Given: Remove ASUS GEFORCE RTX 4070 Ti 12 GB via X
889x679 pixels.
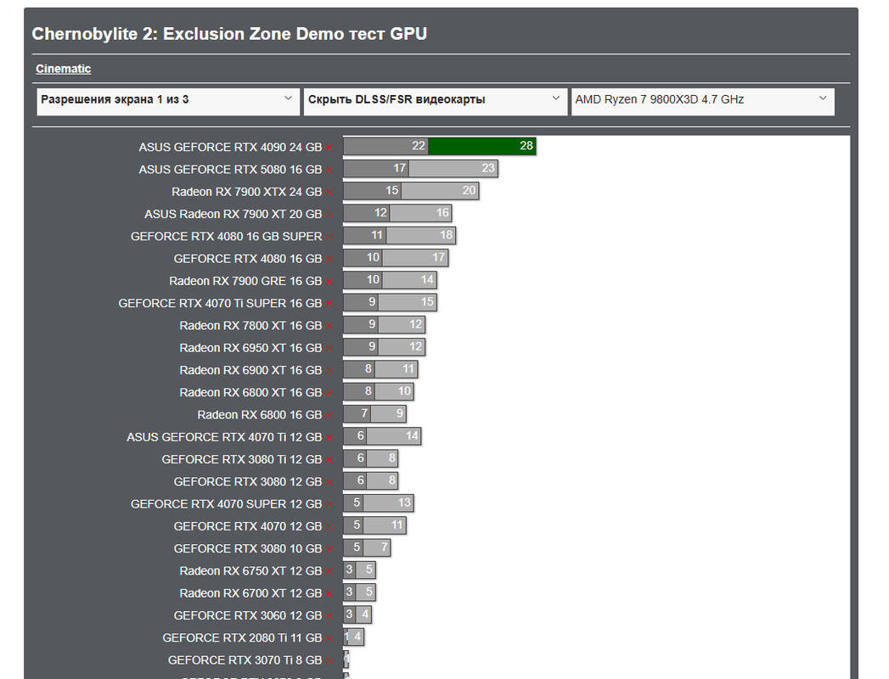Looking at the screenshot, I should coord(329,438).
